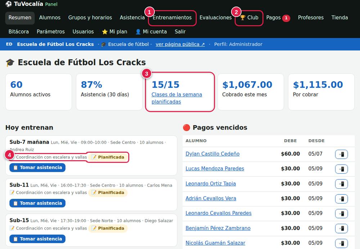
Task: Visit the Tienda section
Action: pyautogui.click(x=339, y=18)
